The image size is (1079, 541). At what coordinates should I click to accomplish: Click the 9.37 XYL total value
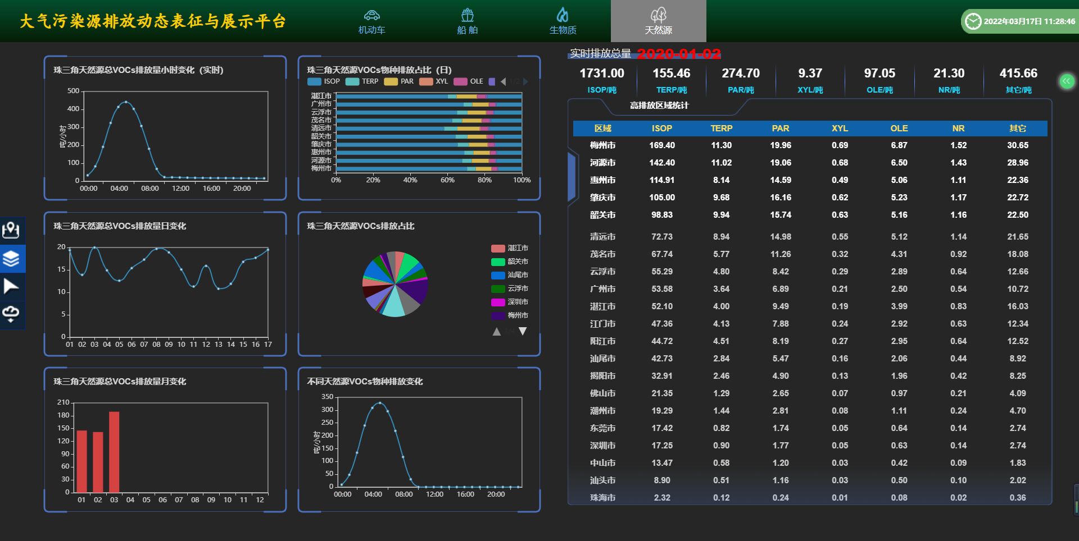810,74
